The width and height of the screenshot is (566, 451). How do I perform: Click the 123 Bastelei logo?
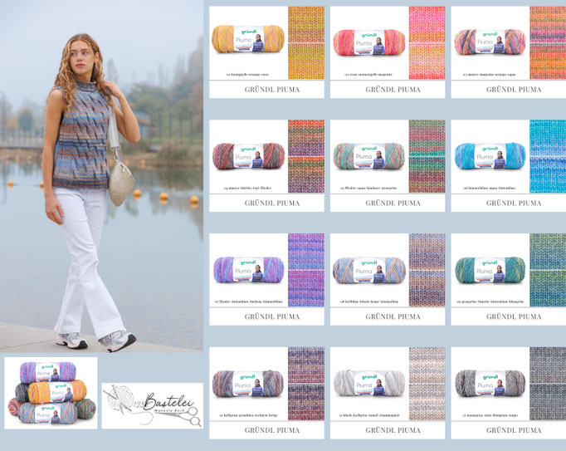(x=153, y=405)
